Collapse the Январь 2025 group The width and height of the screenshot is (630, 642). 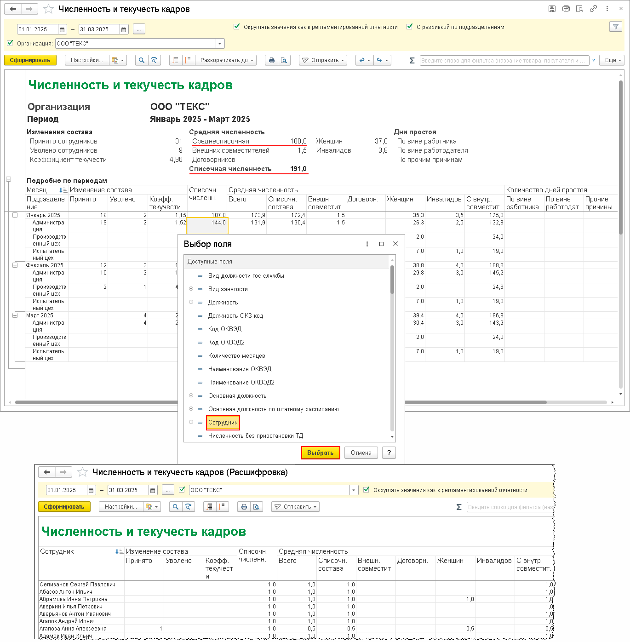[15, 215]
